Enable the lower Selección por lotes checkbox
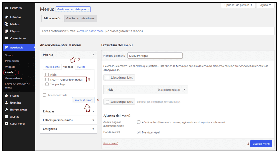 click(x=107, y=101)
